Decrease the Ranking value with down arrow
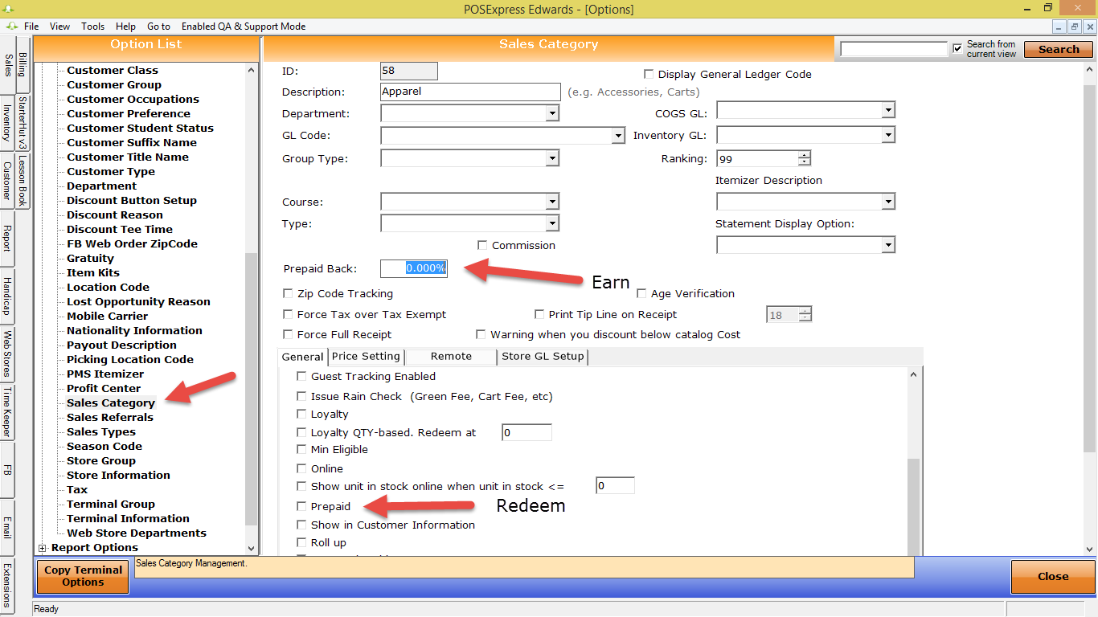The width and height of the screenshot is (1098, 617). 805,162
